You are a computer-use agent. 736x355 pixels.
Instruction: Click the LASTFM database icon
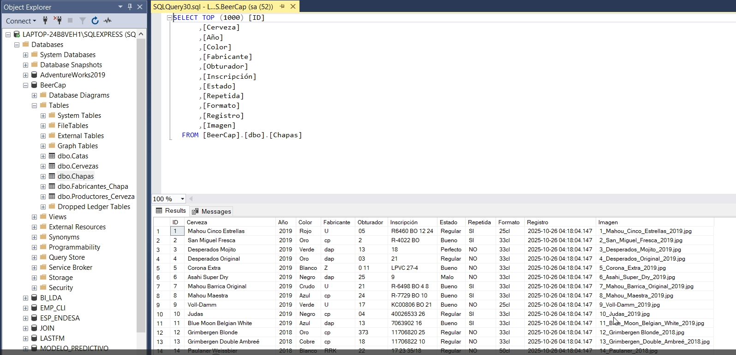(x=34, y=338)
